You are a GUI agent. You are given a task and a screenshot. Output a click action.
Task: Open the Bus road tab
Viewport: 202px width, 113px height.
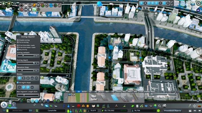pos(135,92)
